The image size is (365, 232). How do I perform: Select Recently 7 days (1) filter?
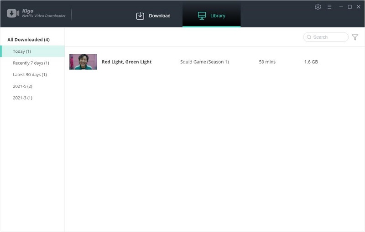pos(31,63)
